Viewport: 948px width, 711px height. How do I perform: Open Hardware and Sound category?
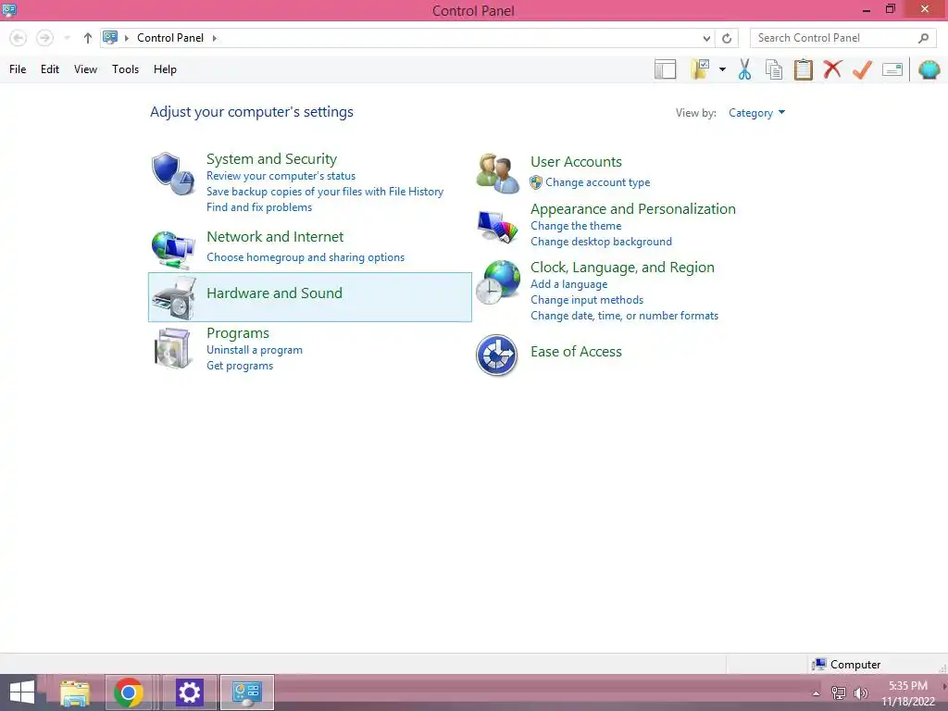click(274, 293)
